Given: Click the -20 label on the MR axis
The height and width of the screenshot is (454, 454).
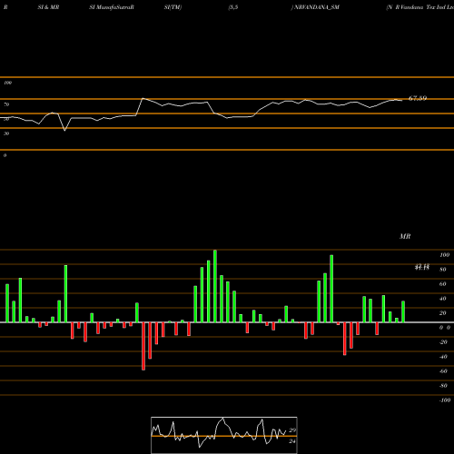Looking at the screenshot, I should tap(443, 342).
